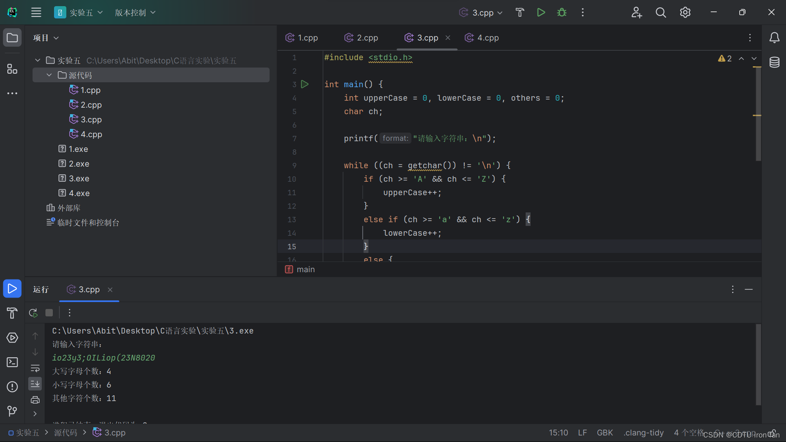Open the 项目 view dropdown
This screenshot has height=442, width=786.
pyautogui.click(x=46, y=38)
